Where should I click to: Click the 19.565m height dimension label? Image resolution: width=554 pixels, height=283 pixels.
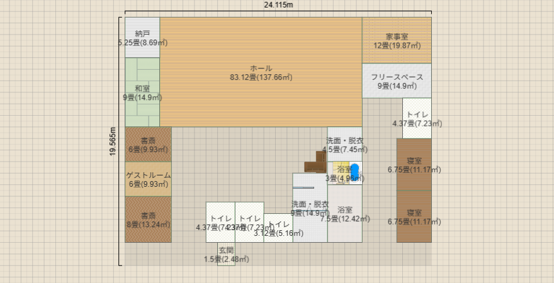[x=113, y=141]
